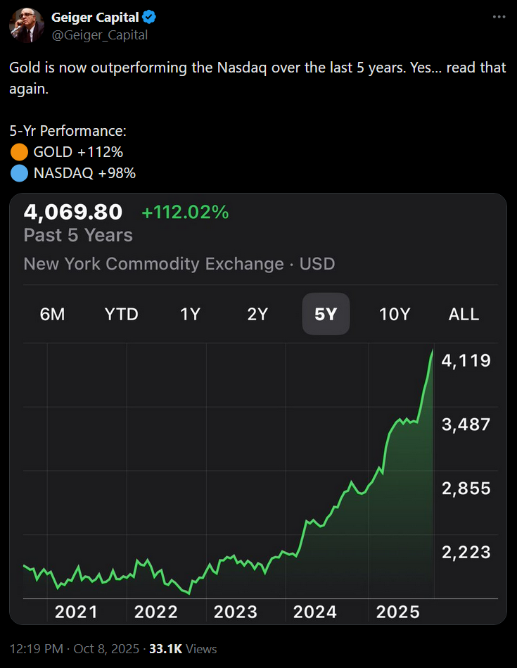Click the 2025 label on chart axis

tap(395, 612)
